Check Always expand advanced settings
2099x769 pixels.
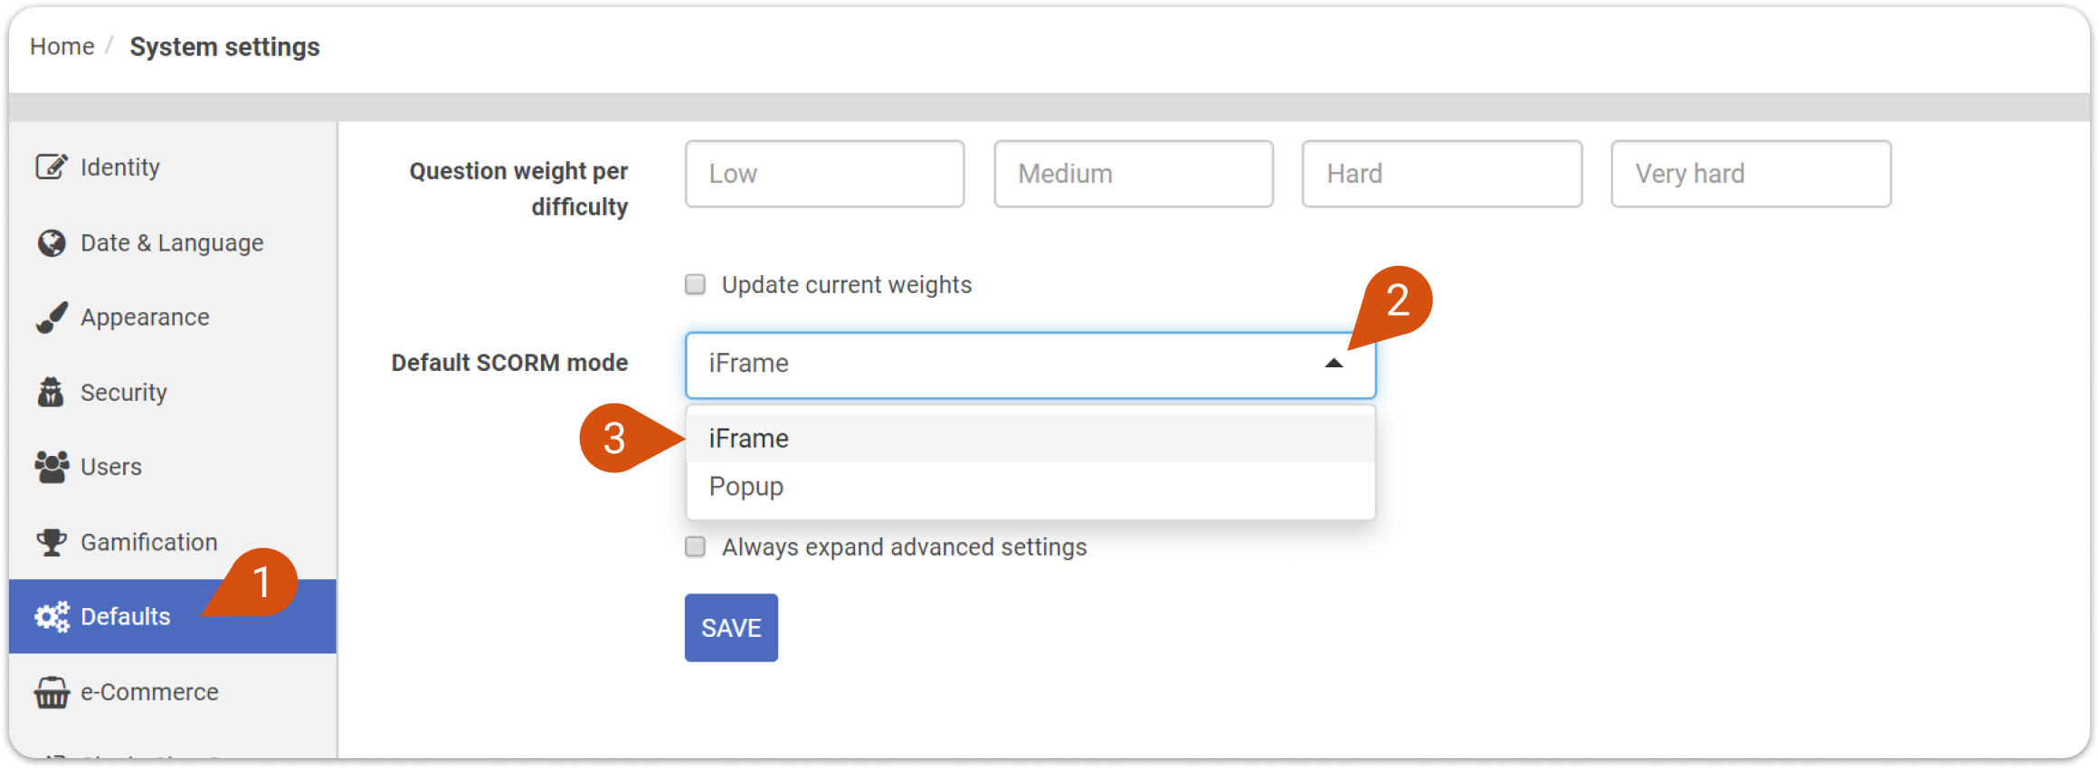(x=695, y=546)
